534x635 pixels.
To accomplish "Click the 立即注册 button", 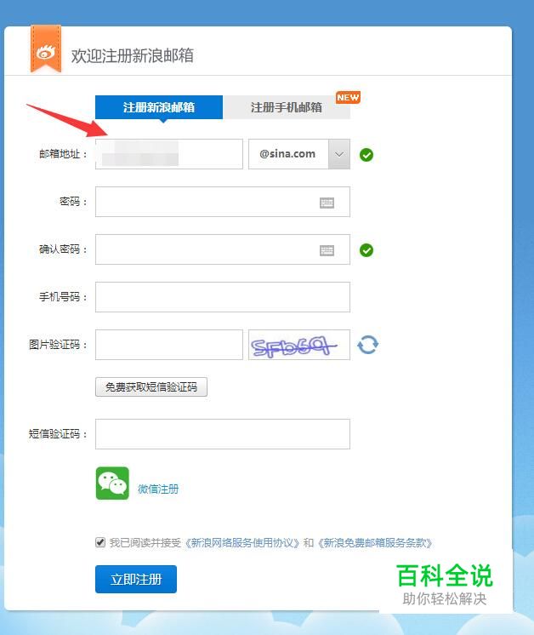I will (136, 579).
